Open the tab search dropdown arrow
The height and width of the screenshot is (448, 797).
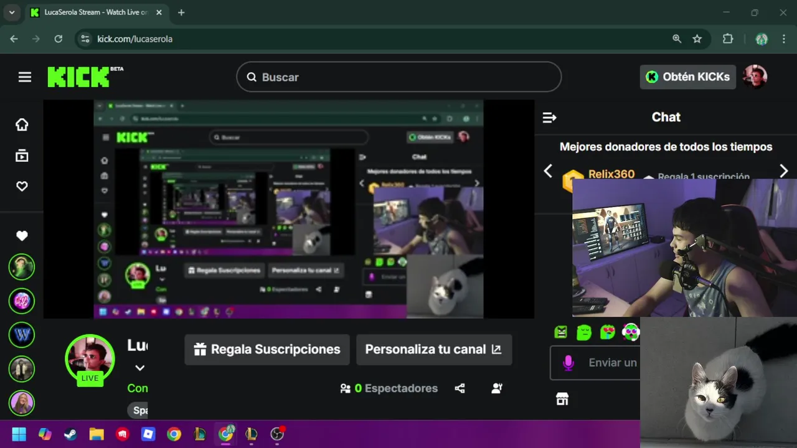(12, 12)
